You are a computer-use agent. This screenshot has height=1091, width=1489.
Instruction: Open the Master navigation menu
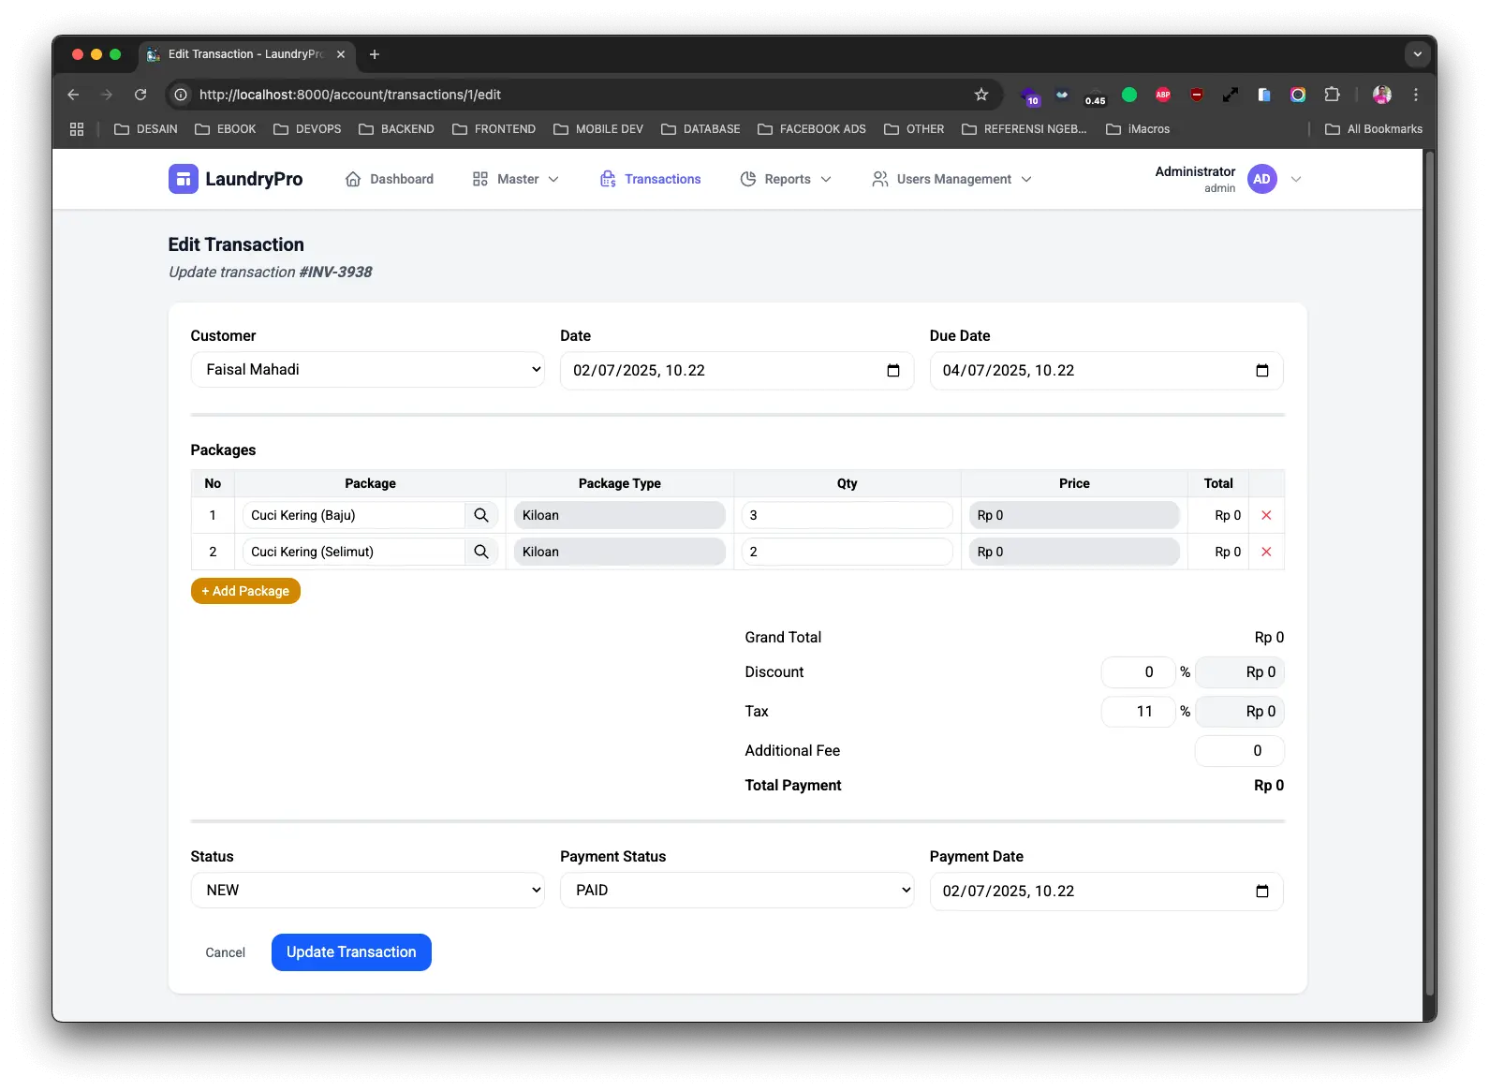click(516, 179)
